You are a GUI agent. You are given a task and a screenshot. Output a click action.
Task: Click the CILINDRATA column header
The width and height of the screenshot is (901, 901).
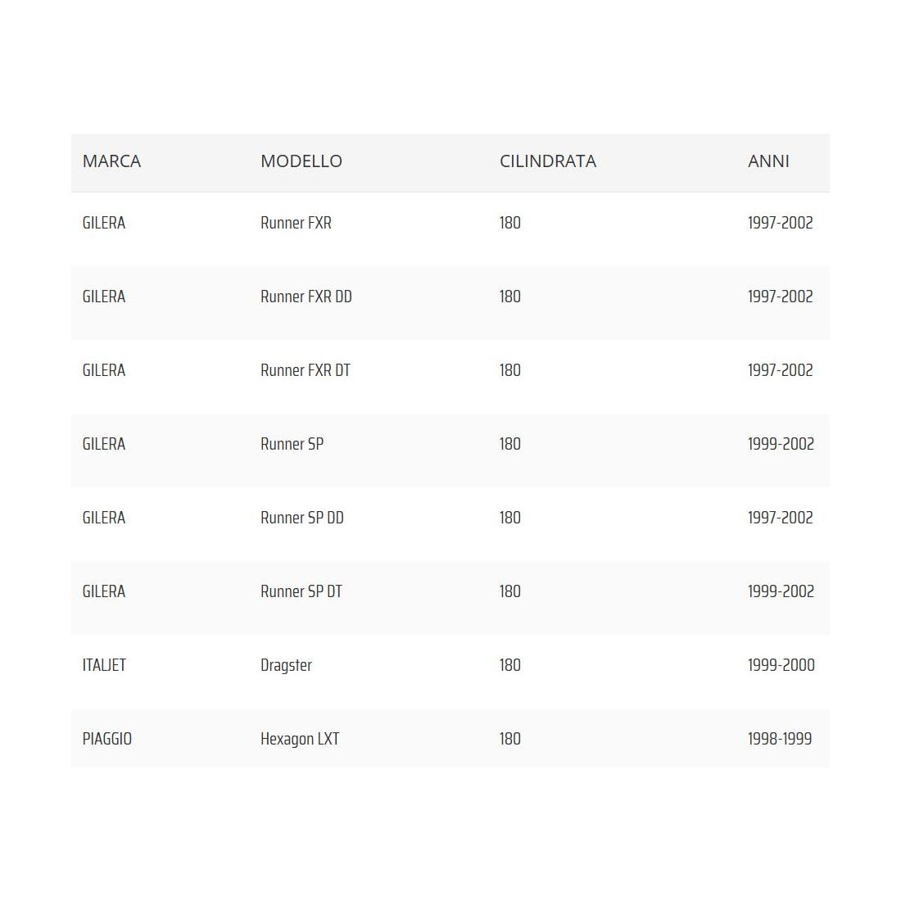point(547,161)
